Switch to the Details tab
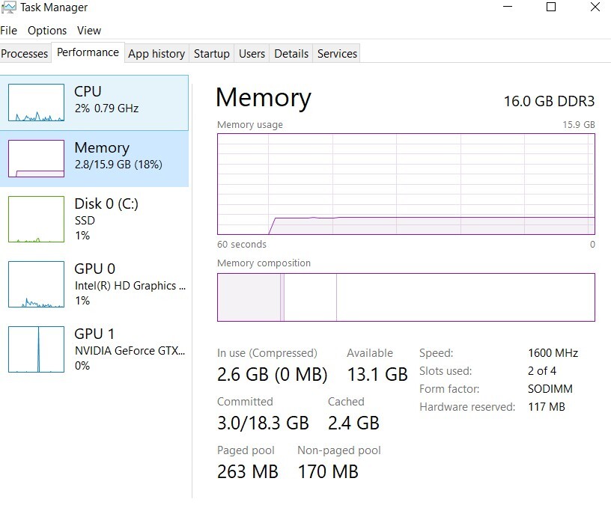The width and height of the screenshot is (611, 505). (x=291, y=54)
